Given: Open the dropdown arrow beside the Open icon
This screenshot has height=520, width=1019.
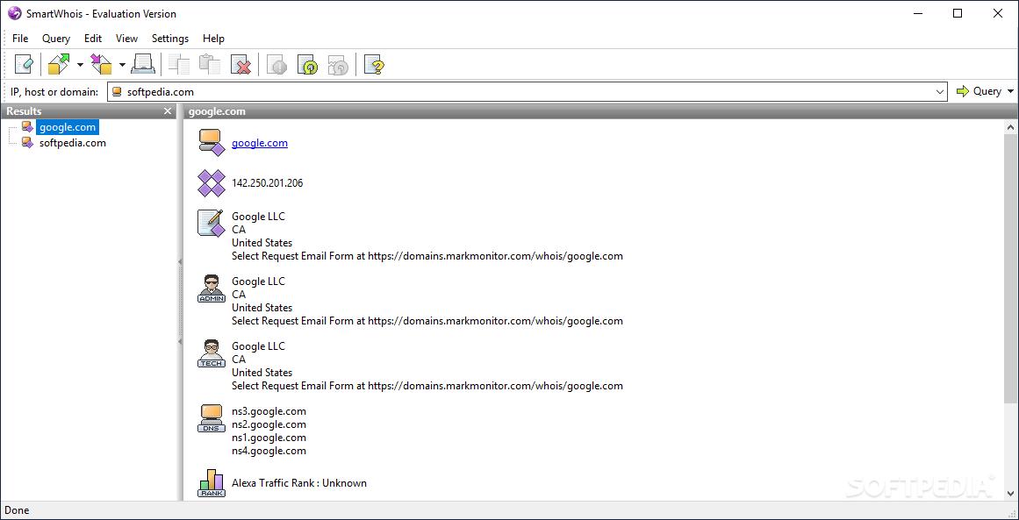Looking at the screenshot, I should point(80,64).
